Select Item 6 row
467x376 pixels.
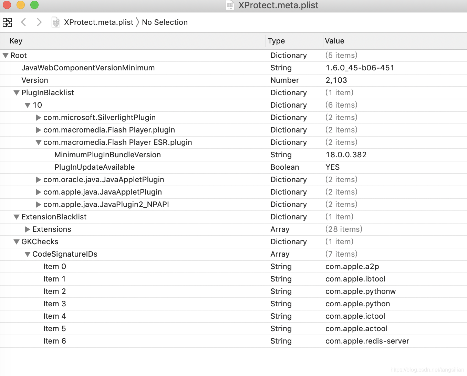tap(233, 341)
